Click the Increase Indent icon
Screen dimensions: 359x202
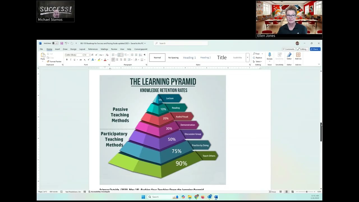(136, 55)
